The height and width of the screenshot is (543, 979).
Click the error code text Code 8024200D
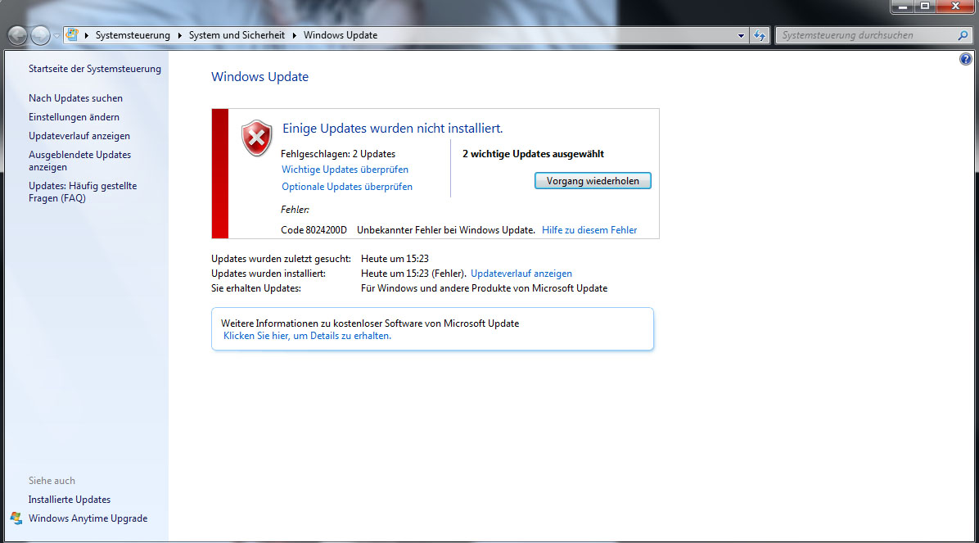314,230
